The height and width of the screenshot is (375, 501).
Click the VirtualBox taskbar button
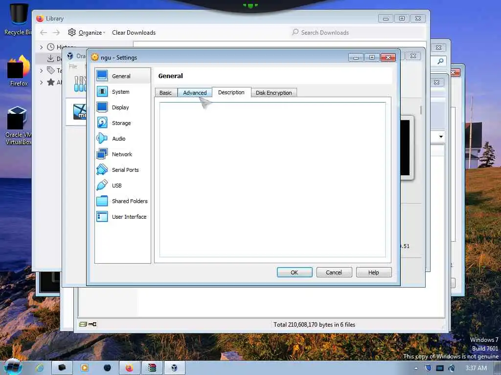click(174, 368)
